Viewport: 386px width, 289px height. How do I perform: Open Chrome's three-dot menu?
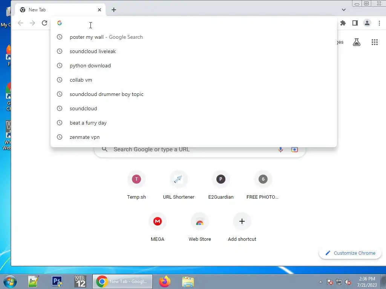click(379, 23)
